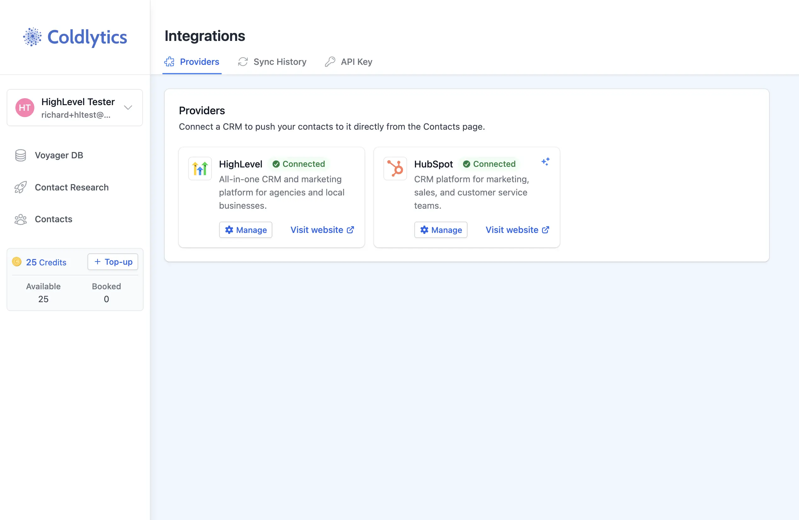Visit the HubSpot website
Screen dimensions: 799x520
point(517,230)
